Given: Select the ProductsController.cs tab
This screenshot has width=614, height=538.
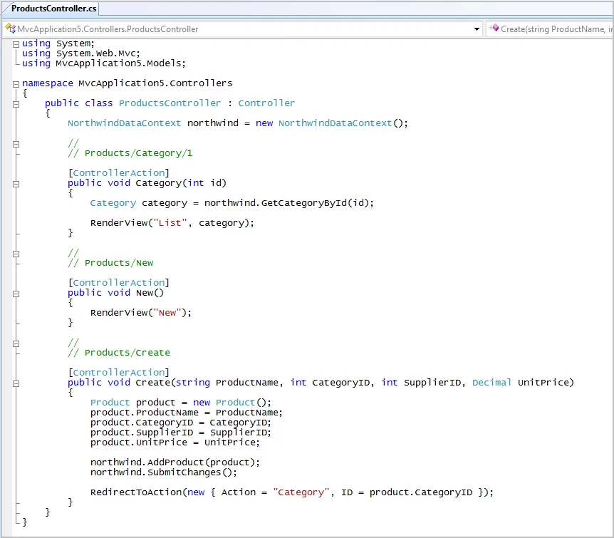Looking at the screenshot, I should [53, 9].
